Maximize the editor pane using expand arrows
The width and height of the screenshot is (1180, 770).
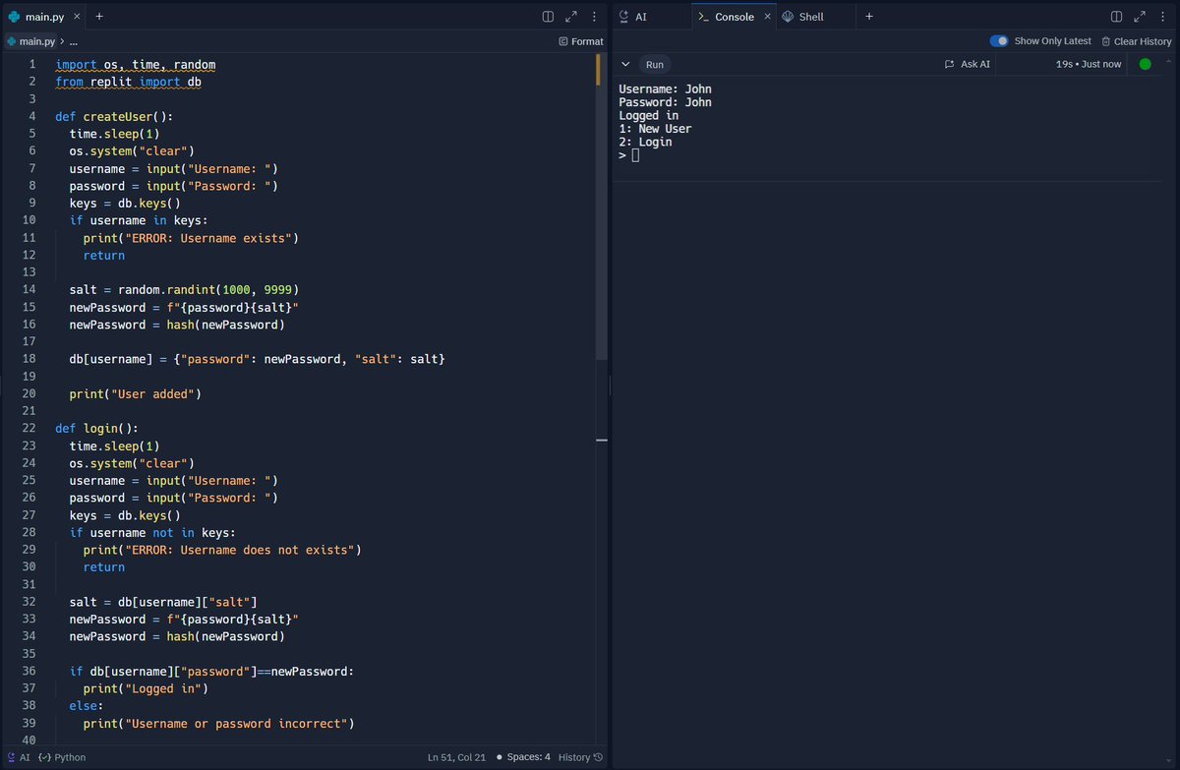click(571, 17)
